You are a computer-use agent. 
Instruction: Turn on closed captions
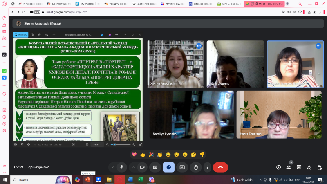(155, 167)
